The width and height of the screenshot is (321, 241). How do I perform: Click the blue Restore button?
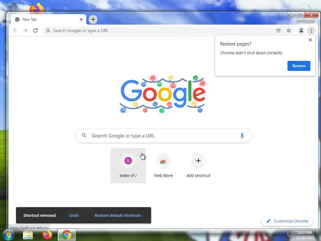(299, 66)
